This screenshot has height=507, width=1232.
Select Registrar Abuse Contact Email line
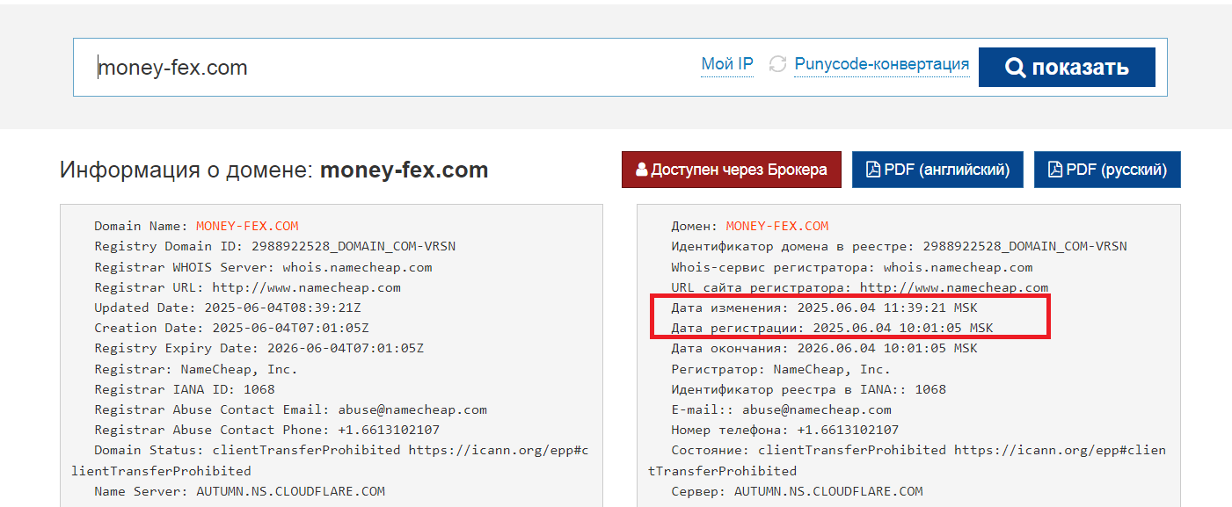(x=290, y=409)
